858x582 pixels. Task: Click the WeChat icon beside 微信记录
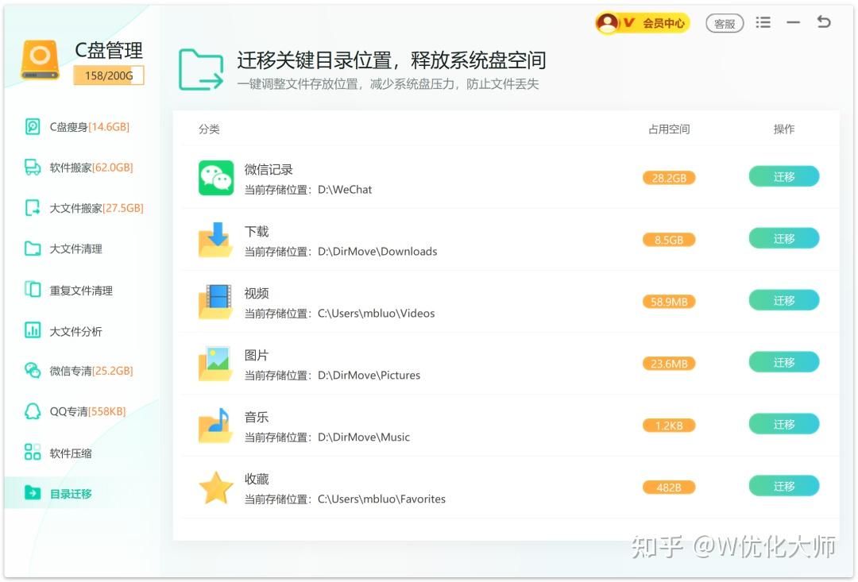213,175
